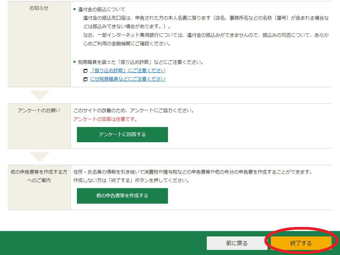The height and width of the screenshot is (255, 340).
Task: Click アンケートに回答する button
Action: tap(122, 134)
